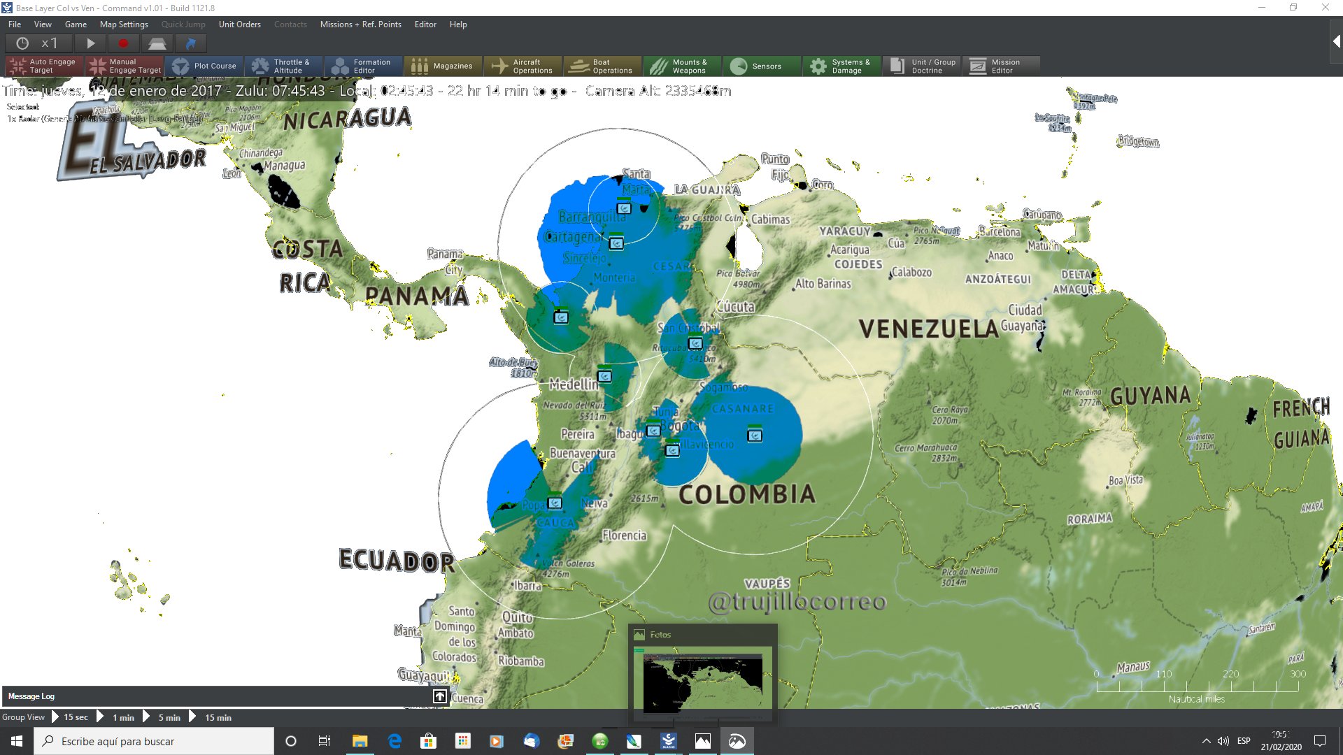
Task: Open the Windows Start menu
Action: [x=17, y=741]
